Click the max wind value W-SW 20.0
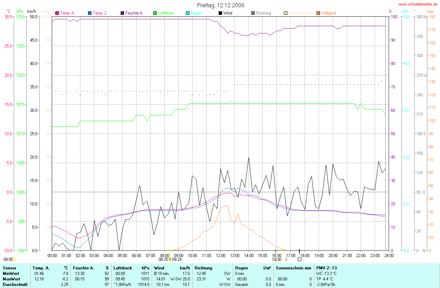The width and height of the screenshot is (440, 288). pos(180,279)
